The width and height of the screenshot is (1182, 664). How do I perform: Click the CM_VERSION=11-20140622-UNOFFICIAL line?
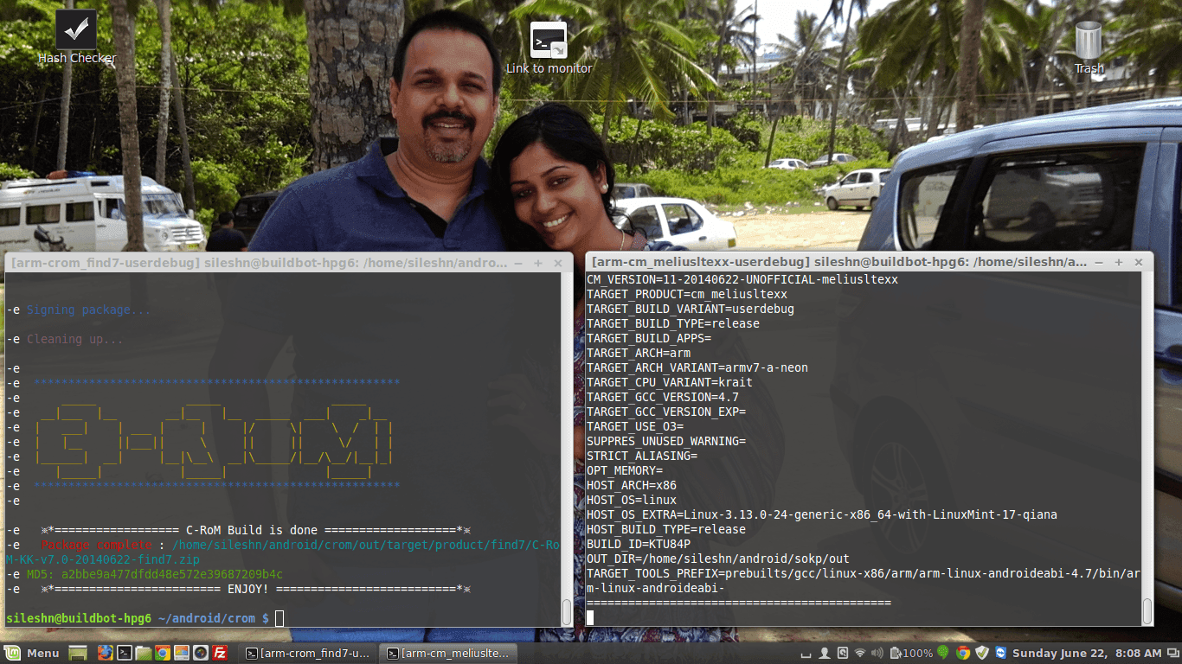(742, 279)
